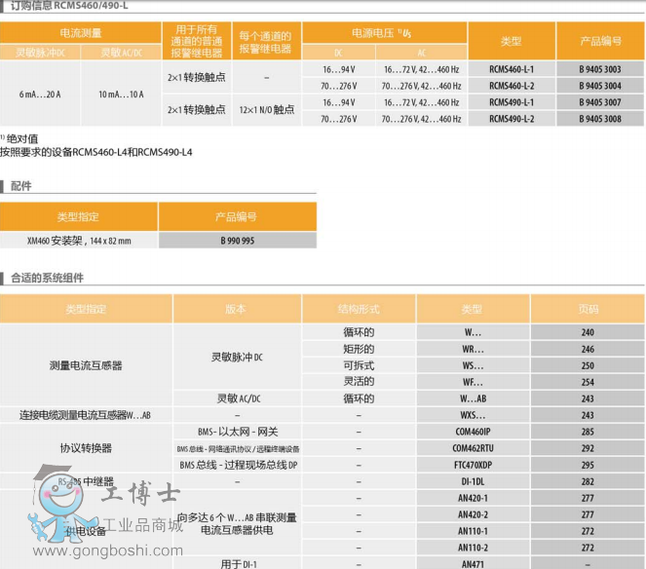Screen dimensions: 646x569
Task: Click the 协议转换器 category cell
Action: click(x=86, y=448)
